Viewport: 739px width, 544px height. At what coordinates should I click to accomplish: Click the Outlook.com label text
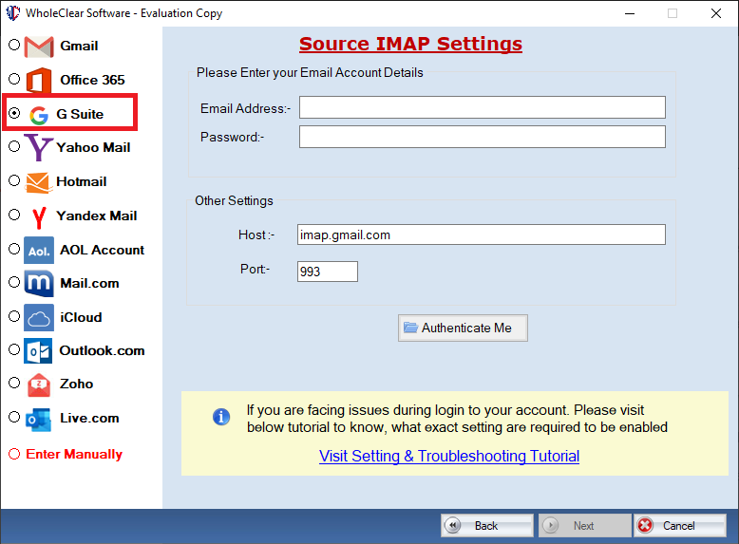[x=103, y=350]
